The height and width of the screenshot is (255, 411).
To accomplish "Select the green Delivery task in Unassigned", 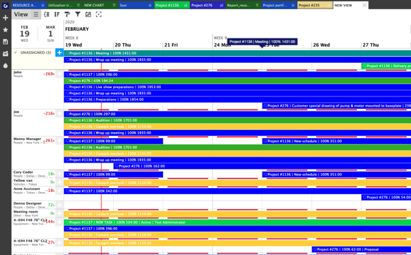I will 386,66.
